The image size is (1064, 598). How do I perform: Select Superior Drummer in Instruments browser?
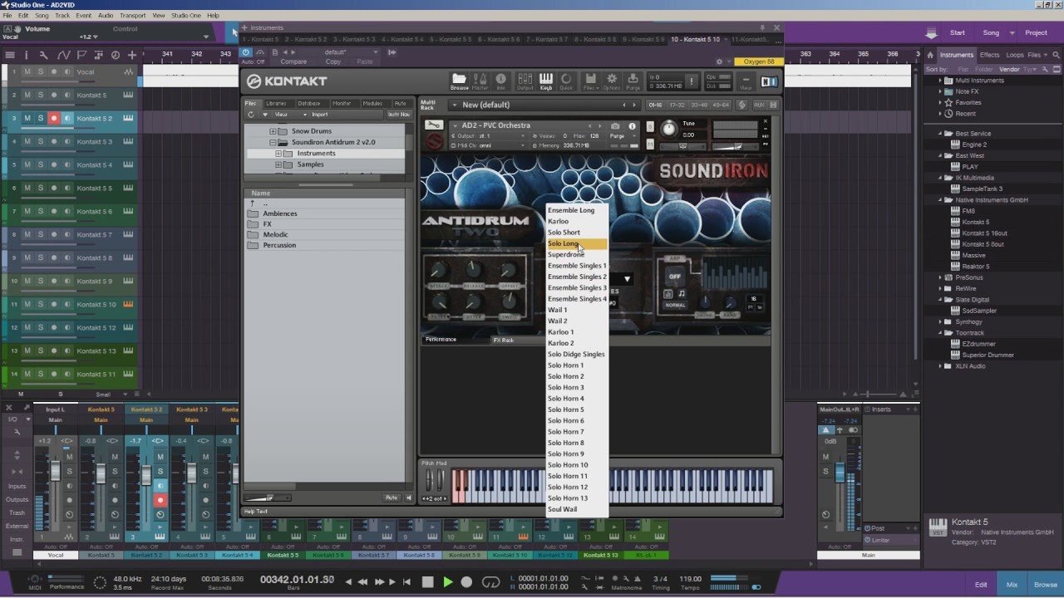point(988,355)
